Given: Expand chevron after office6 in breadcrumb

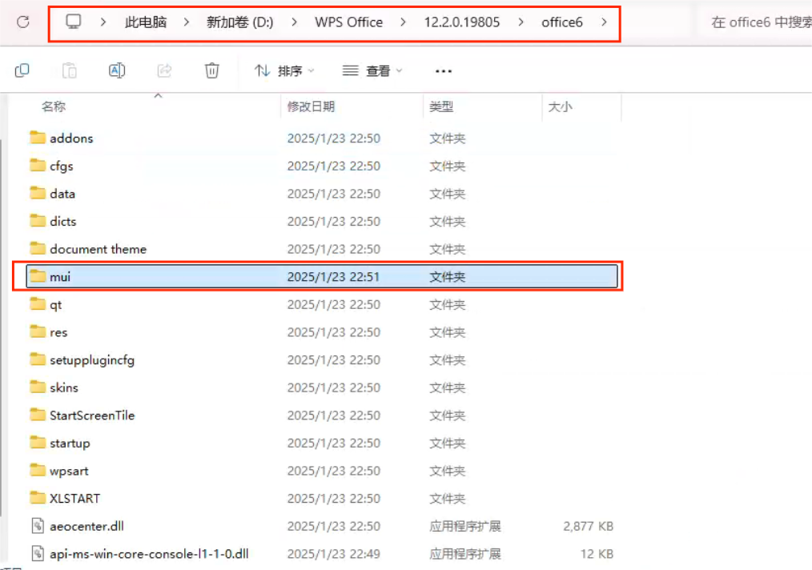Looking at the screenshot, I should point(604,22).
